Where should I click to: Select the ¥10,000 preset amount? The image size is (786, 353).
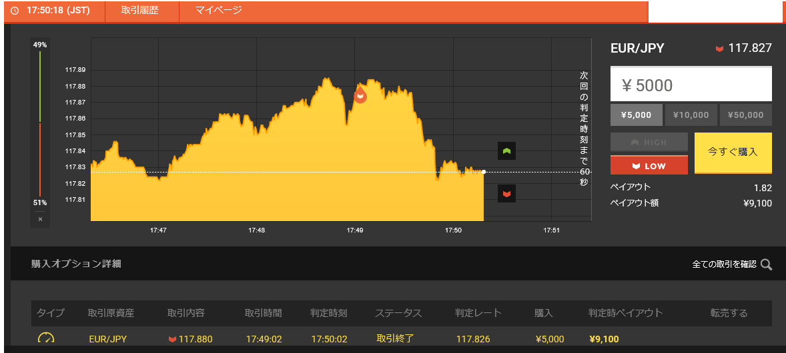(x=691, y=115)
